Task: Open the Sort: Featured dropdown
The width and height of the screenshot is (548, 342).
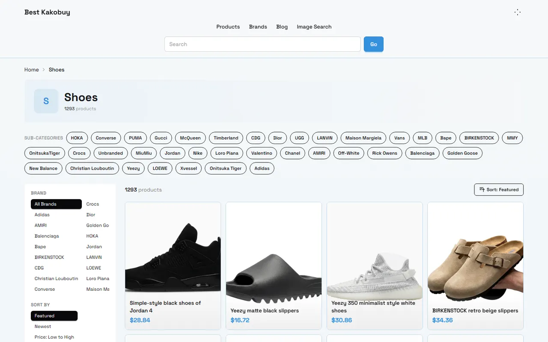Action: [x=499, y=190]
